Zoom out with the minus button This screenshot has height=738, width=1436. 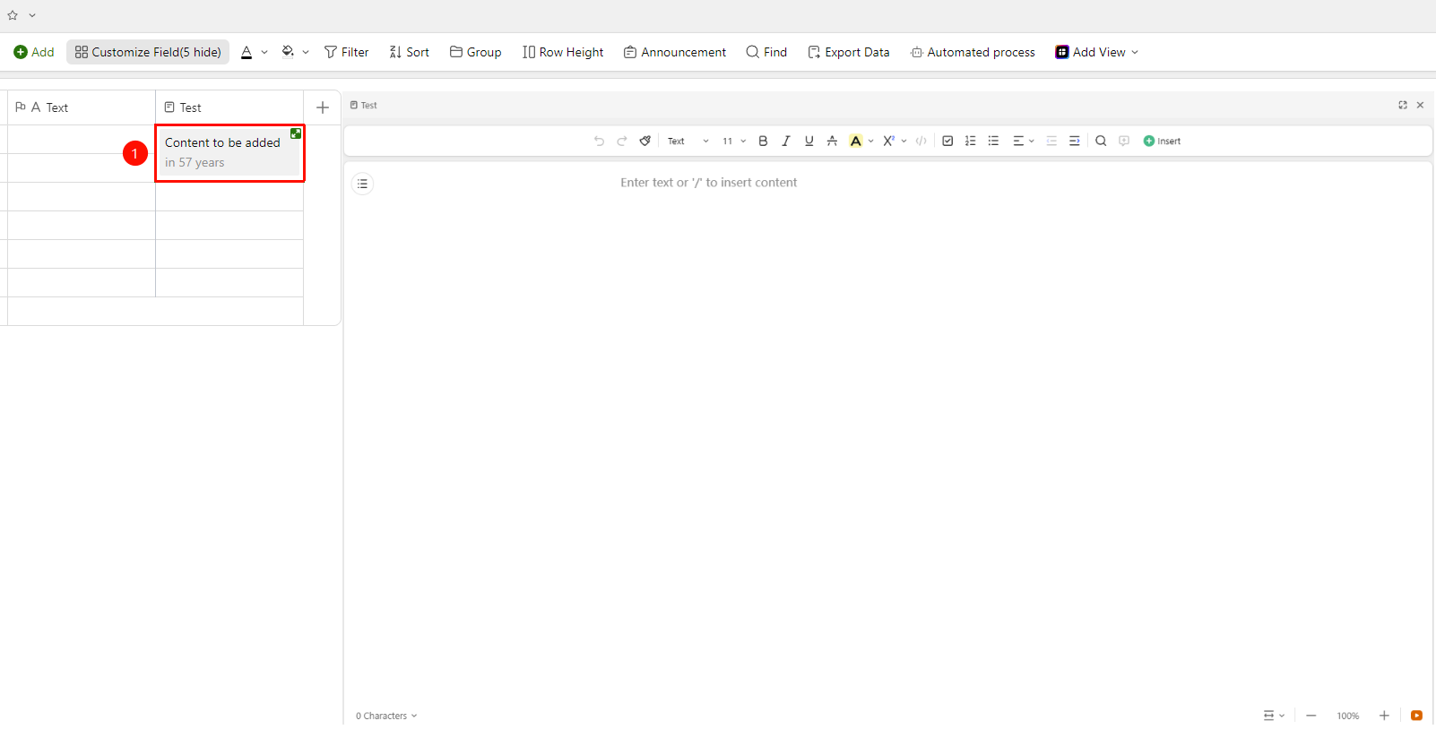click(x=1311, y=716)
